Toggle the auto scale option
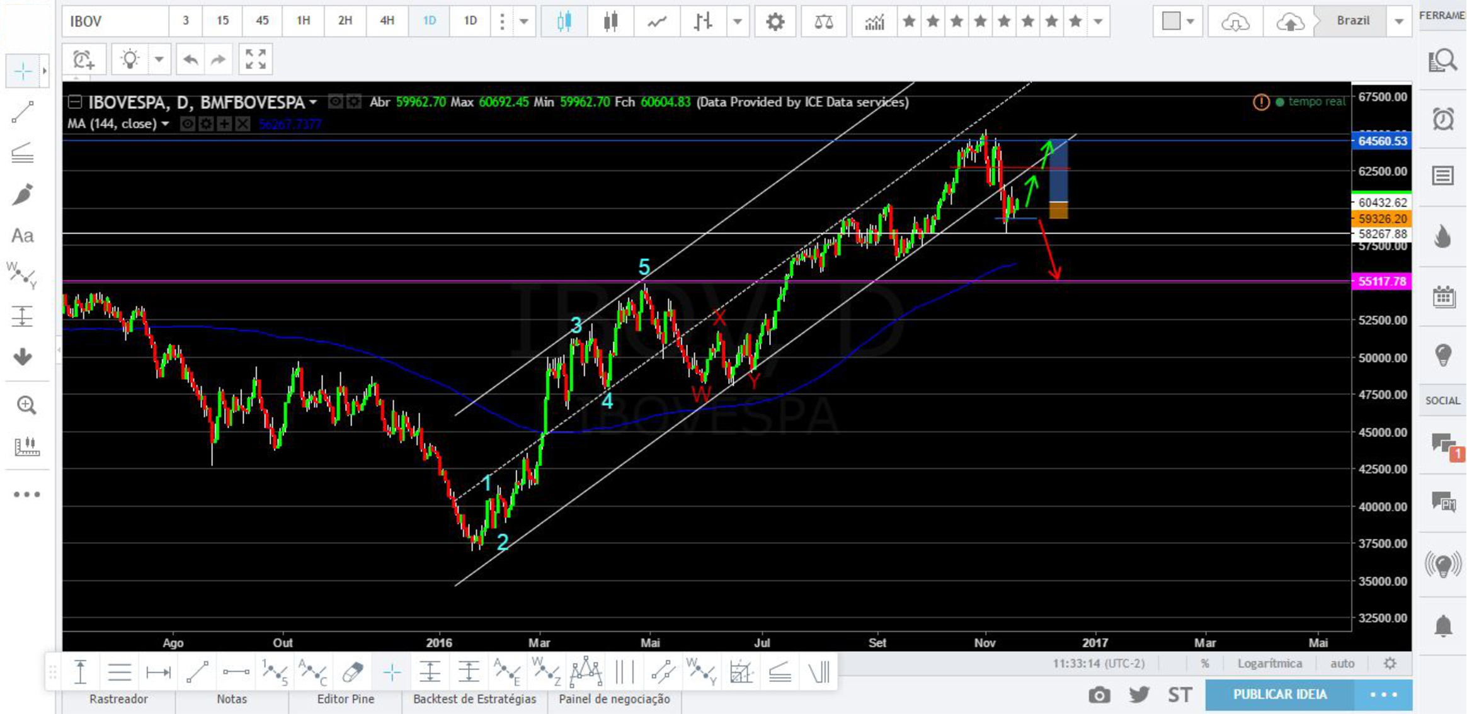Viewport: 1467px width, 714px height. click(1342, 663)
